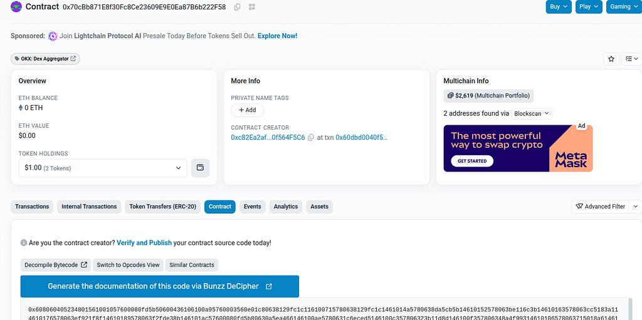Add a private name tag
Viewport: 642px width, 320px height.
click(247, 110)
